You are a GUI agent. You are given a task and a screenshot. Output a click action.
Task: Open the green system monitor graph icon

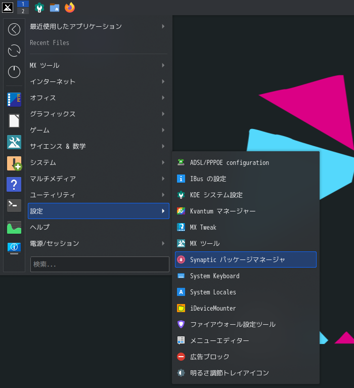[x=14, y=228]
